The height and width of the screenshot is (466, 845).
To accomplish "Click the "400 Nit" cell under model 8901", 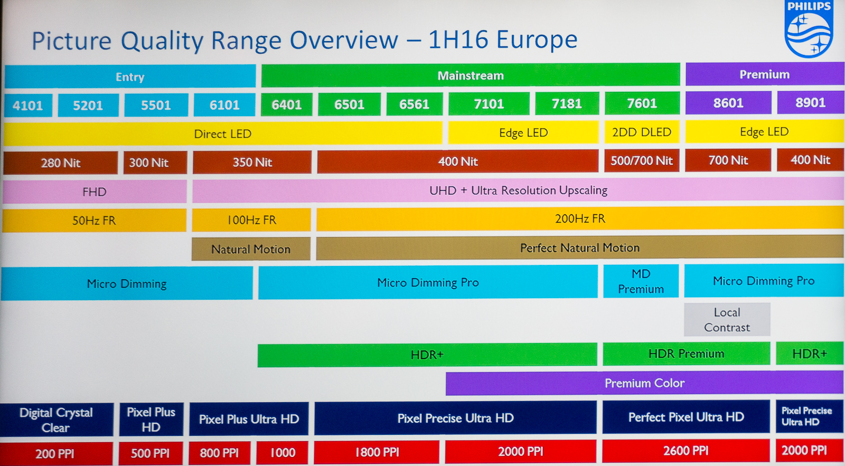I will 811,159.
